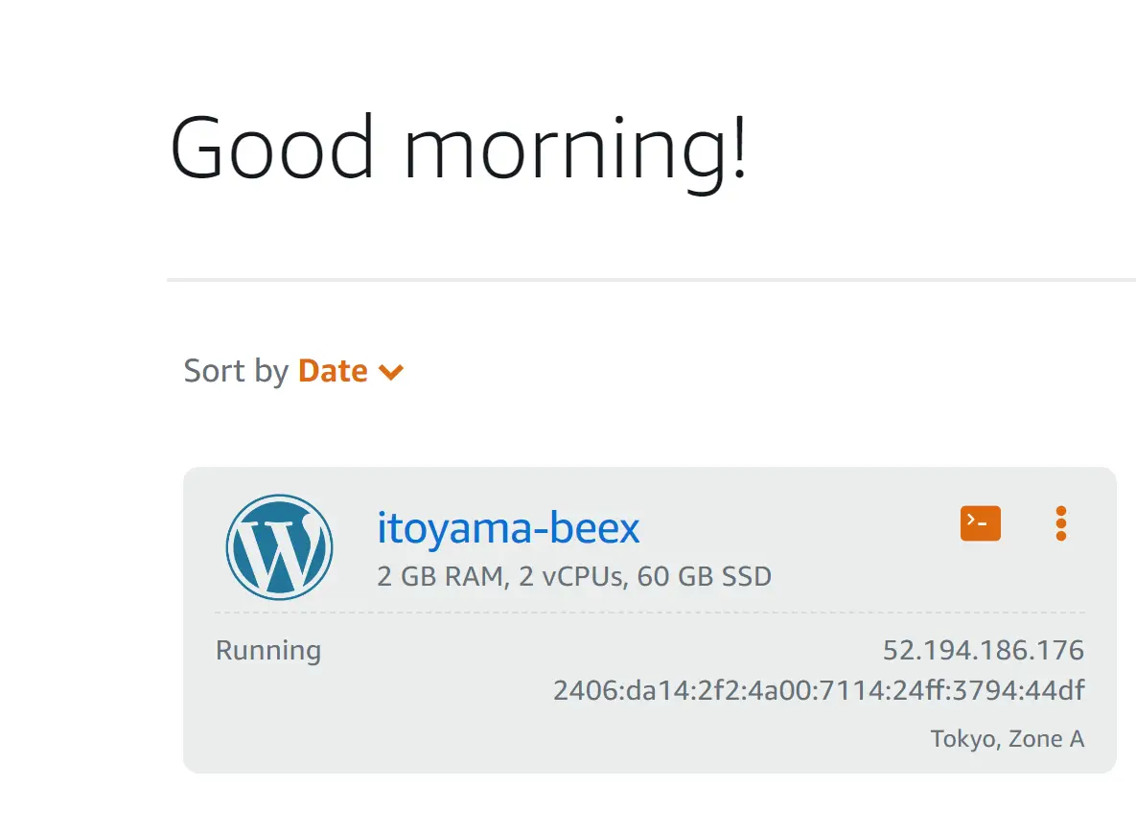Open the itoyama-beex instance link

tap(508, 528)
